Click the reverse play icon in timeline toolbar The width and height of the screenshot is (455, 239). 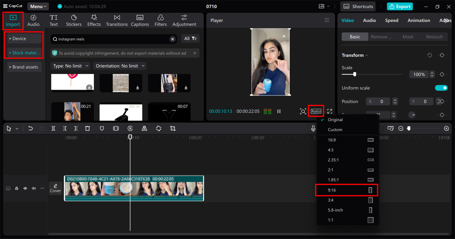tap(130, 128)
